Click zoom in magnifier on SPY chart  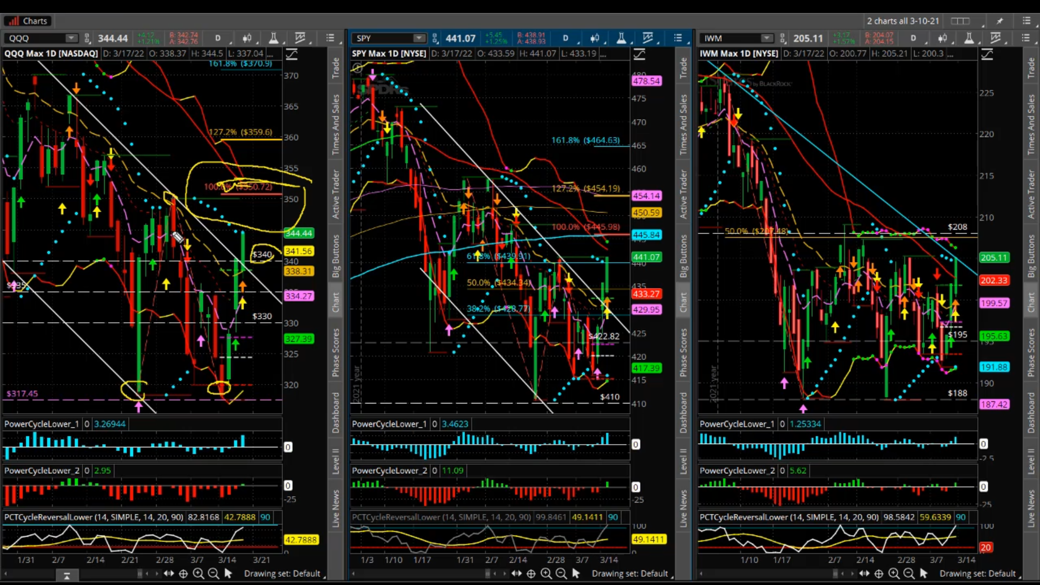click(x=546, y=574)
